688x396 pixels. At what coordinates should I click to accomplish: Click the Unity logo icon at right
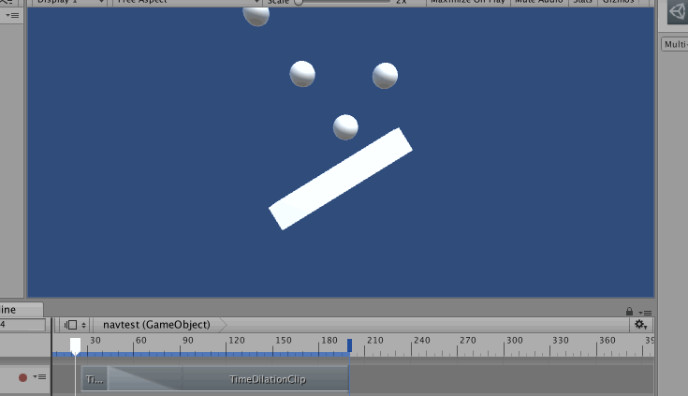click(677, 11)
